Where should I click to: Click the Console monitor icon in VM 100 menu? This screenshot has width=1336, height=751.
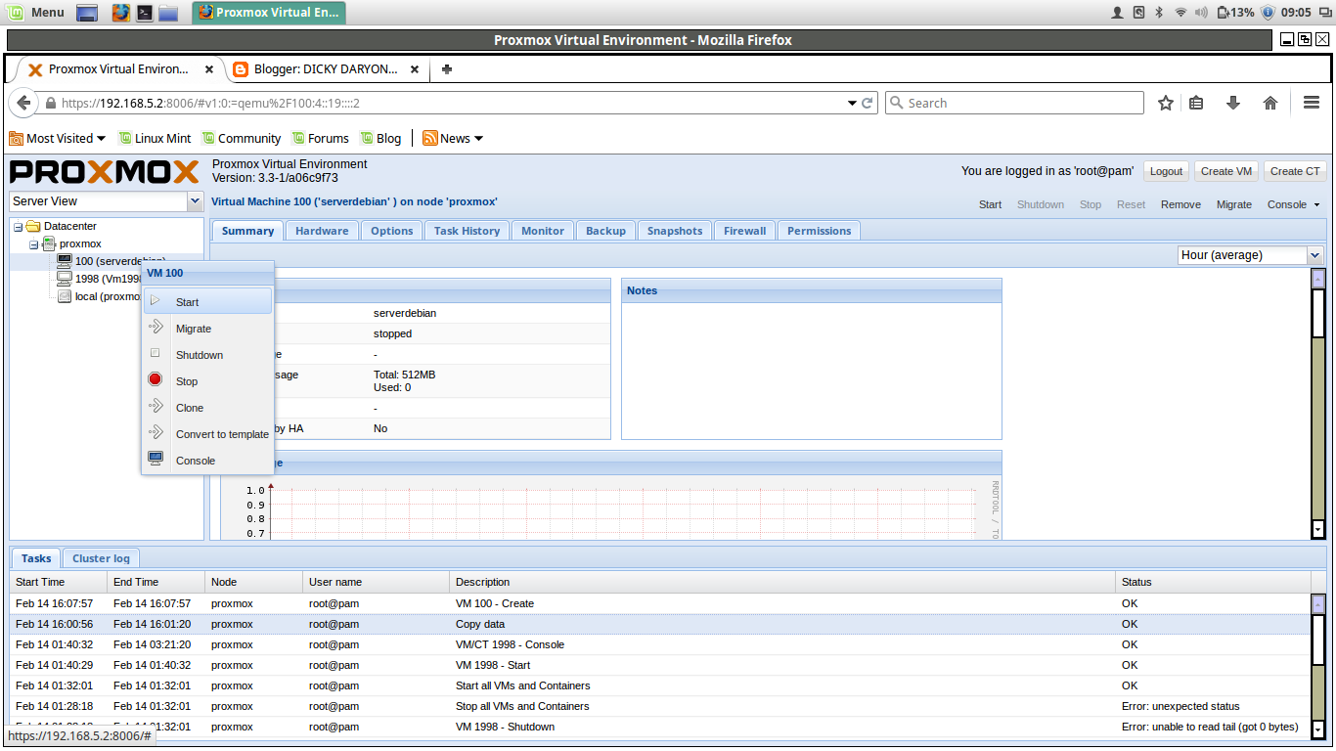(156, 457)
